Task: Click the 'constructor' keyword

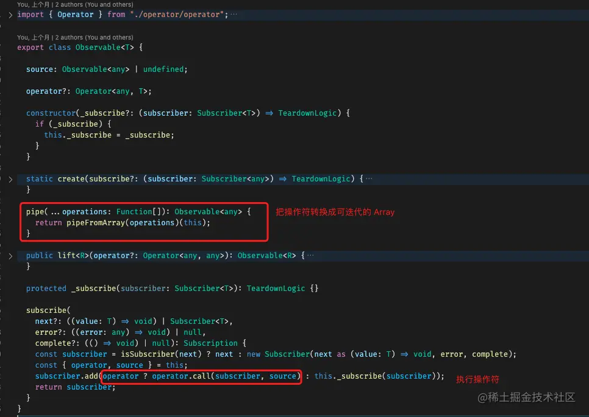Action: coord(51,113)
